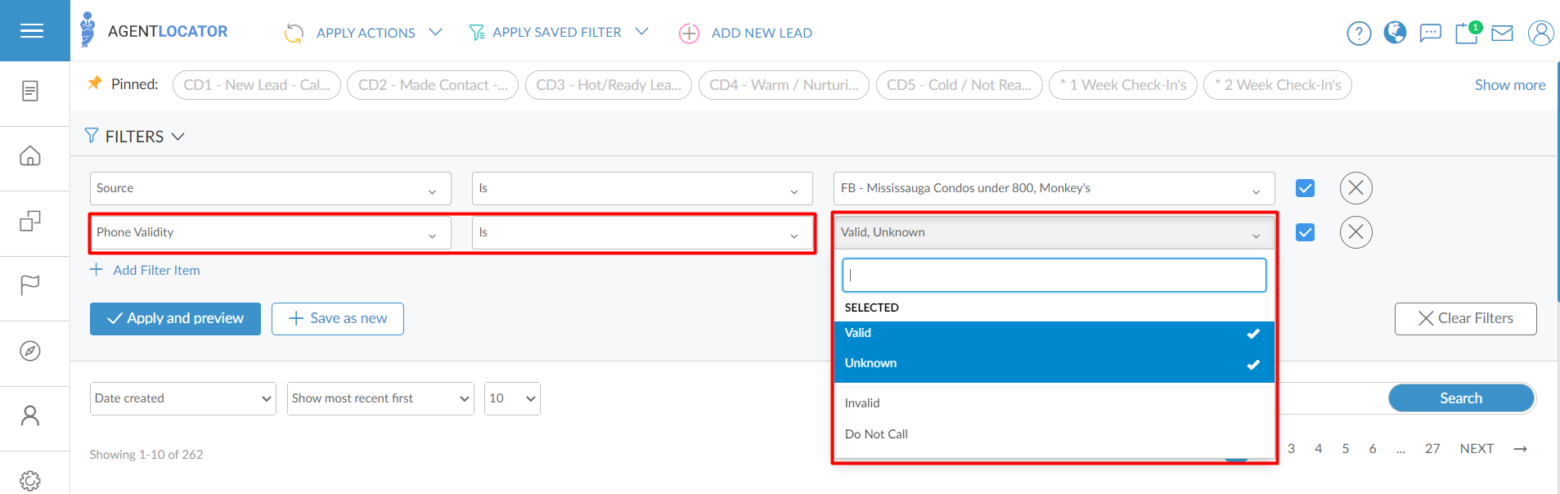Uncheck the Phone Validity filter checkbox

[1305, 232]
